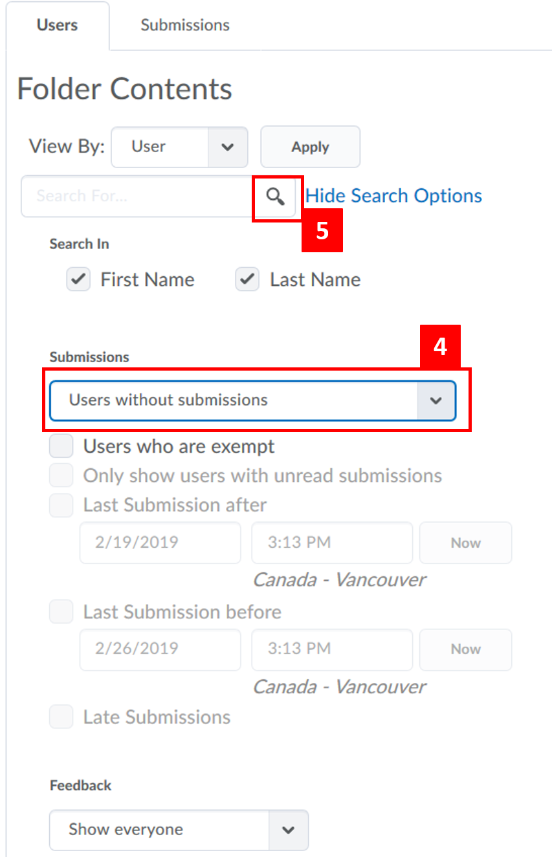
Task: Uncheck the First Name checkbox
Action: (78, 280)
